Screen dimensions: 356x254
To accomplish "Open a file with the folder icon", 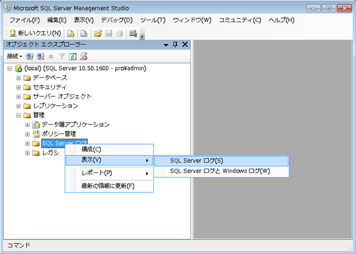I will 98,33.
